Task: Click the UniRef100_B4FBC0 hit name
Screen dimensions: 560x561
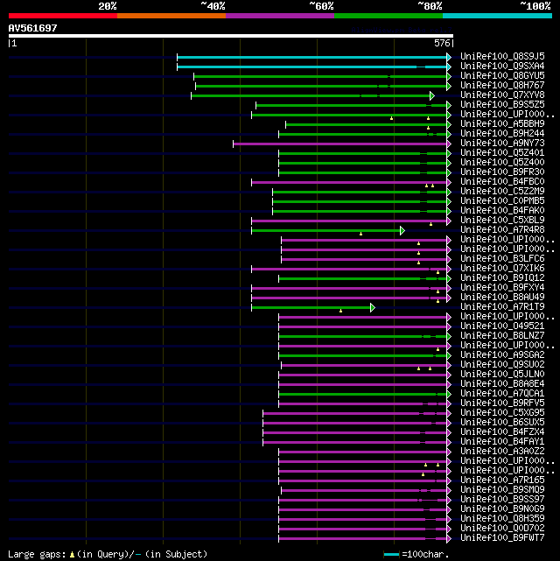Action: coord(502,182)
